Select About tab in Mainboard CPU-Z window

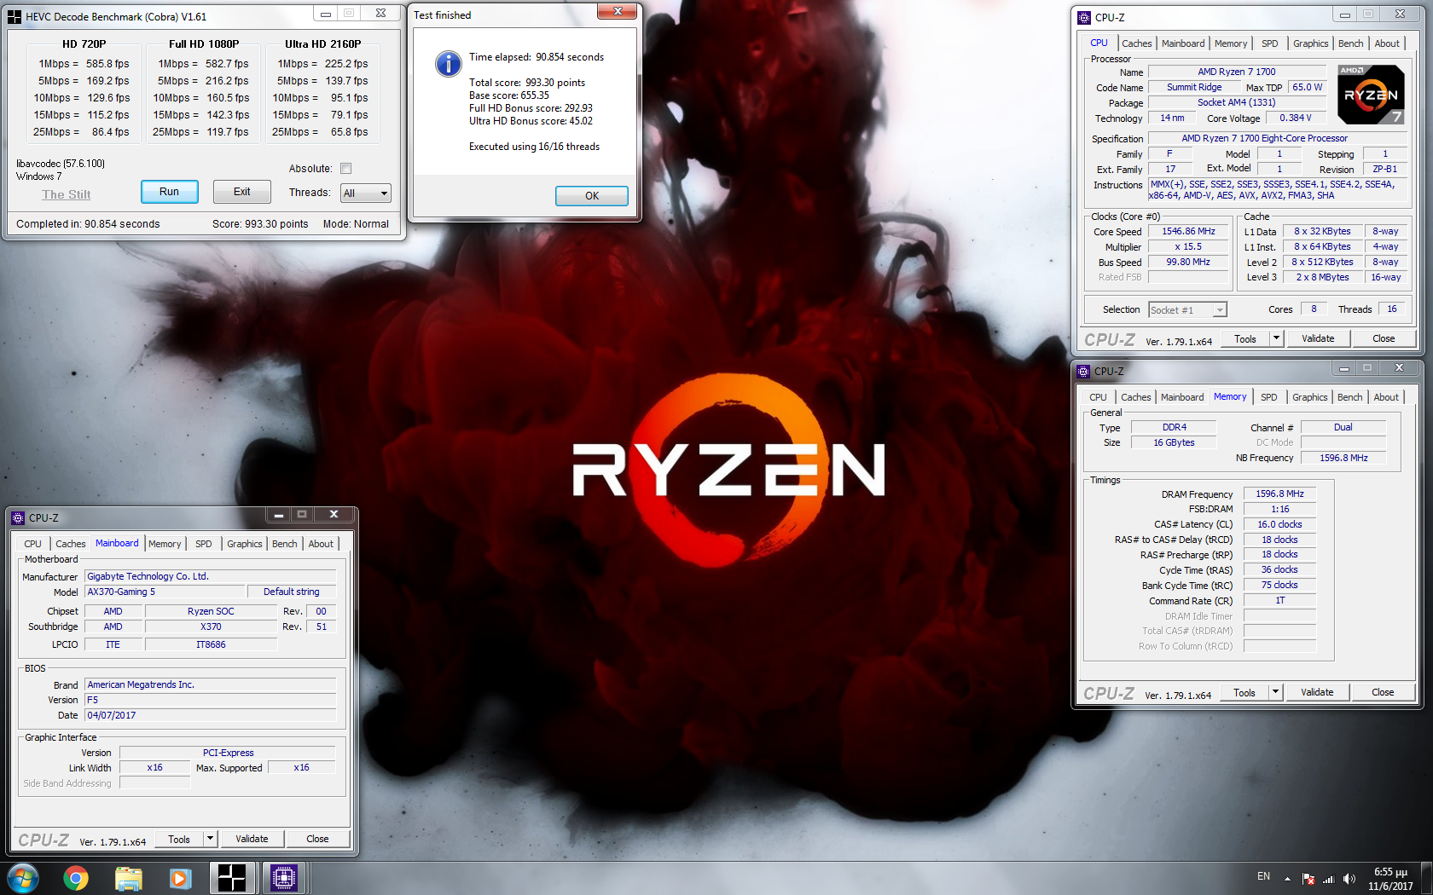321,544
